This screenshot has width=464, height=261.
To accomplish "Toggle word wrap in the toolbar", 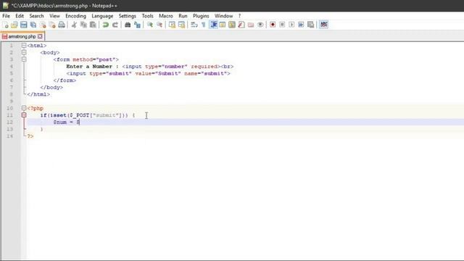I will tap(194, 25).
